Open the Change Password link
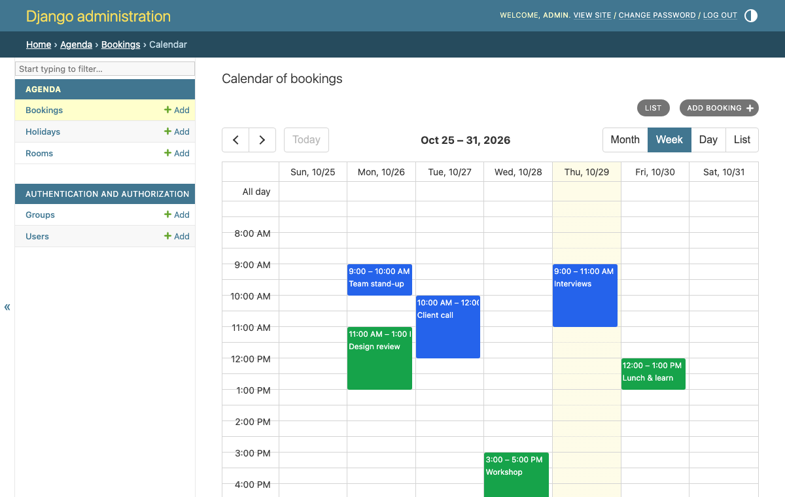The width and height of the screenshot is (785, 497). (x=657, y=15)
